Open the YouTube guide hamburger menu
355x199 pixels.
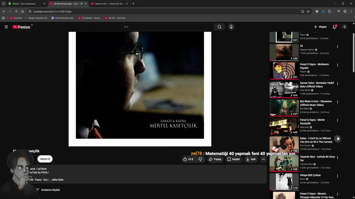click(x=6, y=27)
